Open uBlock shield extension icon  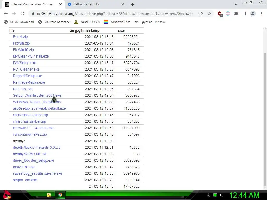pos(220,14)
